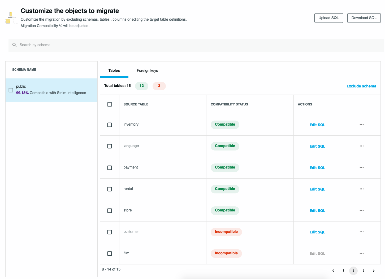The image size is (385, 279).
Task: Go to previous page arrow
Action: coord(333,271)
